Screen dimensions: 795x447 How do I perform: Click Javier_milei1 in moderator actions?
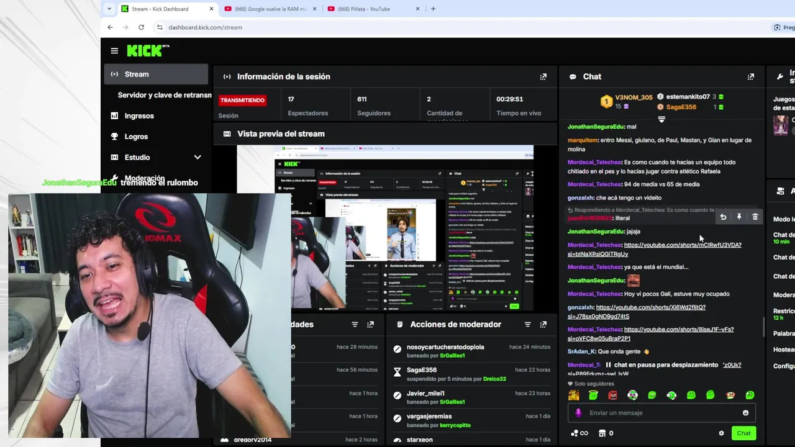click(425, 393)
